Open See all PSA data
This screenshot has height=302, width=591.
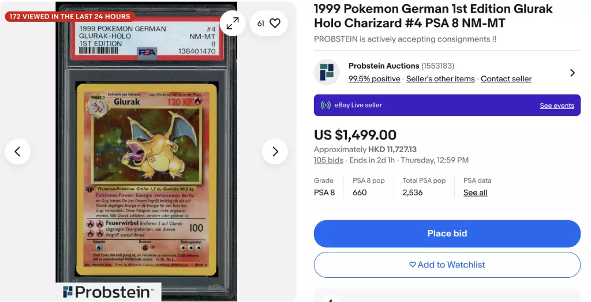(x=476, y=193)
